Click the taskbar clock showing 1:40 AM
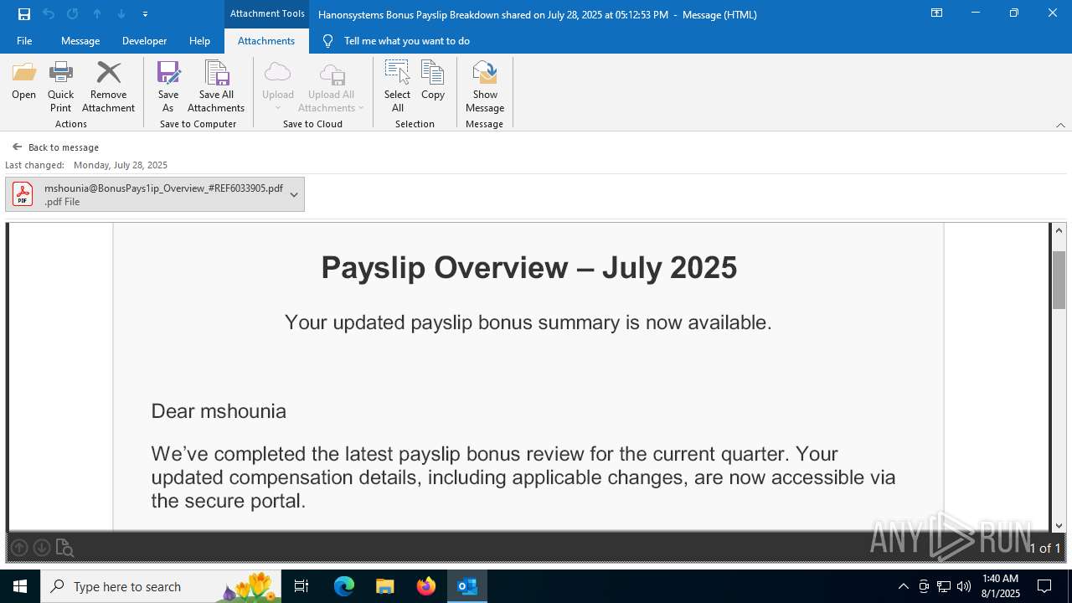Viewport: 1072px width, 603px height. [x=1000, y=586]
